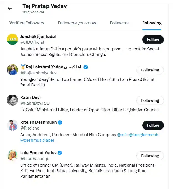
Task: Open Rabri Devi's profile picture
Action: pyautogui.click(x=12, y=100)
